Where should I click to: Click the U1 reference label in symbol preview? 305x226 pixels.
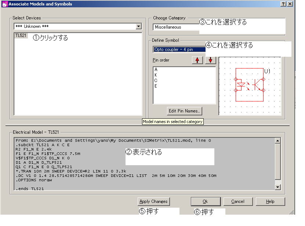(267, 71)
